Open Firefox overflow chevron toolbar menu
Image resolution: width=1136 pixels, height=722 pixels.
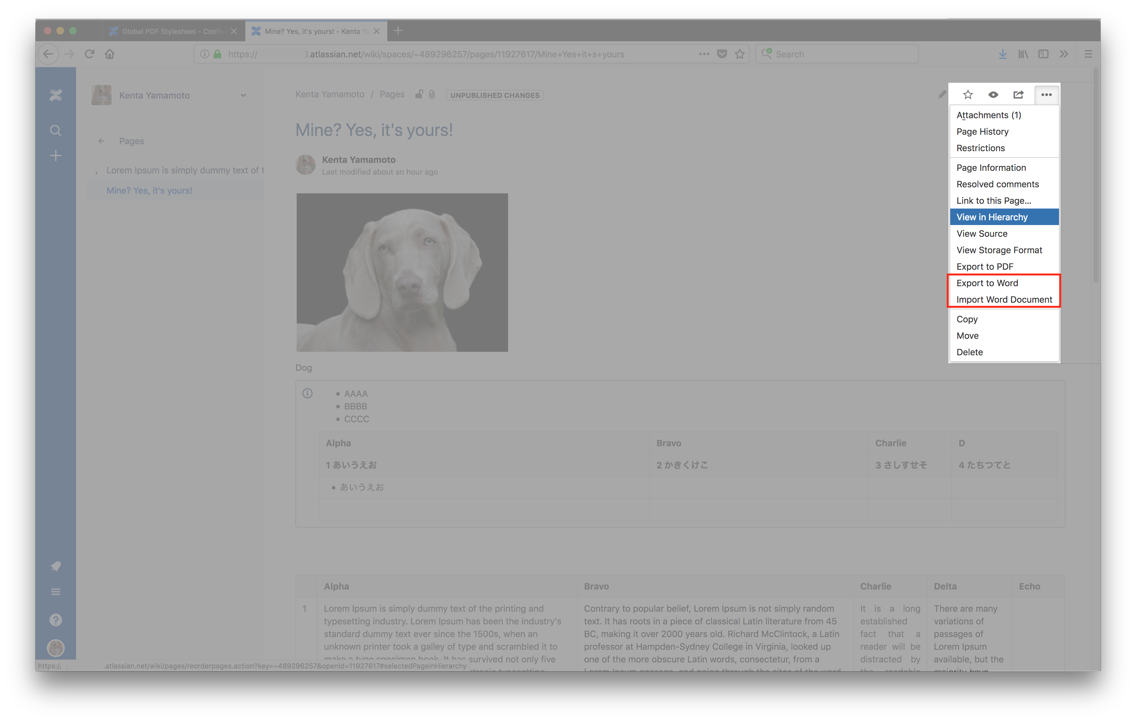point(1063,54)
